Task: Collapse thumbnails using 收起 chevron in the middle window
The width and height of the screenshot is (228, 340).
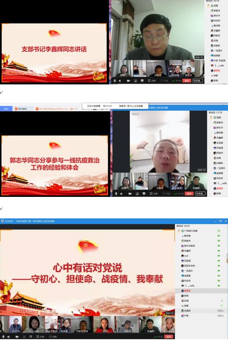Action: pos(202,170)
